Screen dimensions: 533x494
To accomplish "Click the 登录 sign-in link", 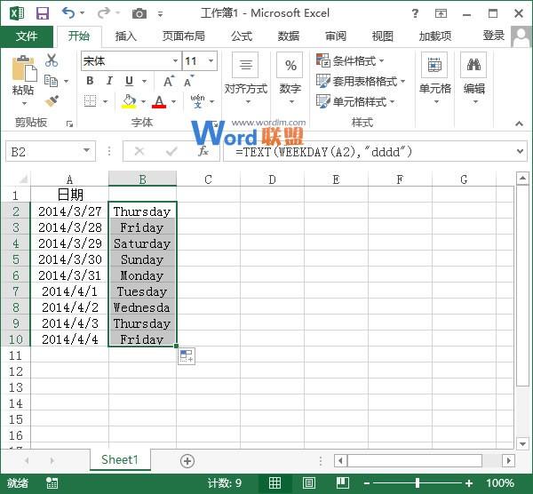I will coord(494,36).
